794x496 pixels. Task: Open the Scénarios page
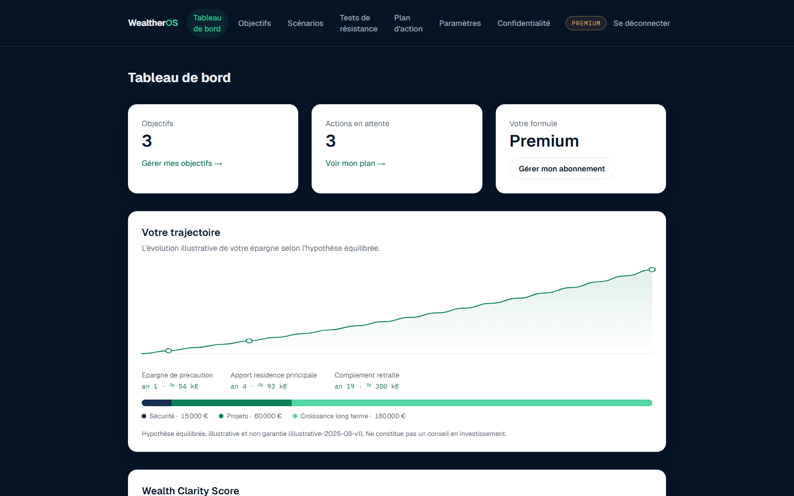click(x=305, y=23)
